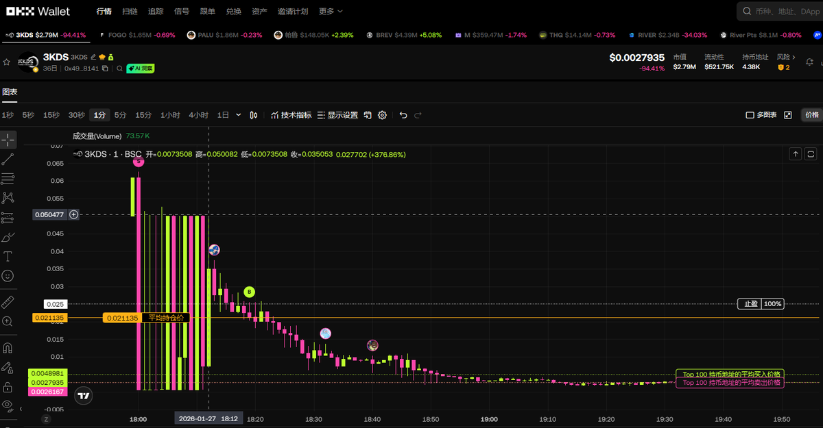
Task: Add 3KDS to favorites star
Action: pos(7,62)
